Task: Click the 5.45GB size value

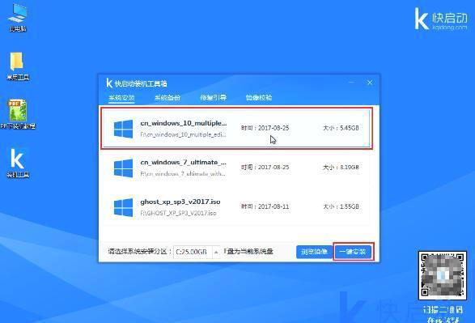Action: point(350,128)
